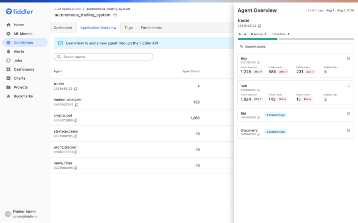Click the 5 Enabled Tags badge on Bid
358x223 pixels.
[275, 115]
